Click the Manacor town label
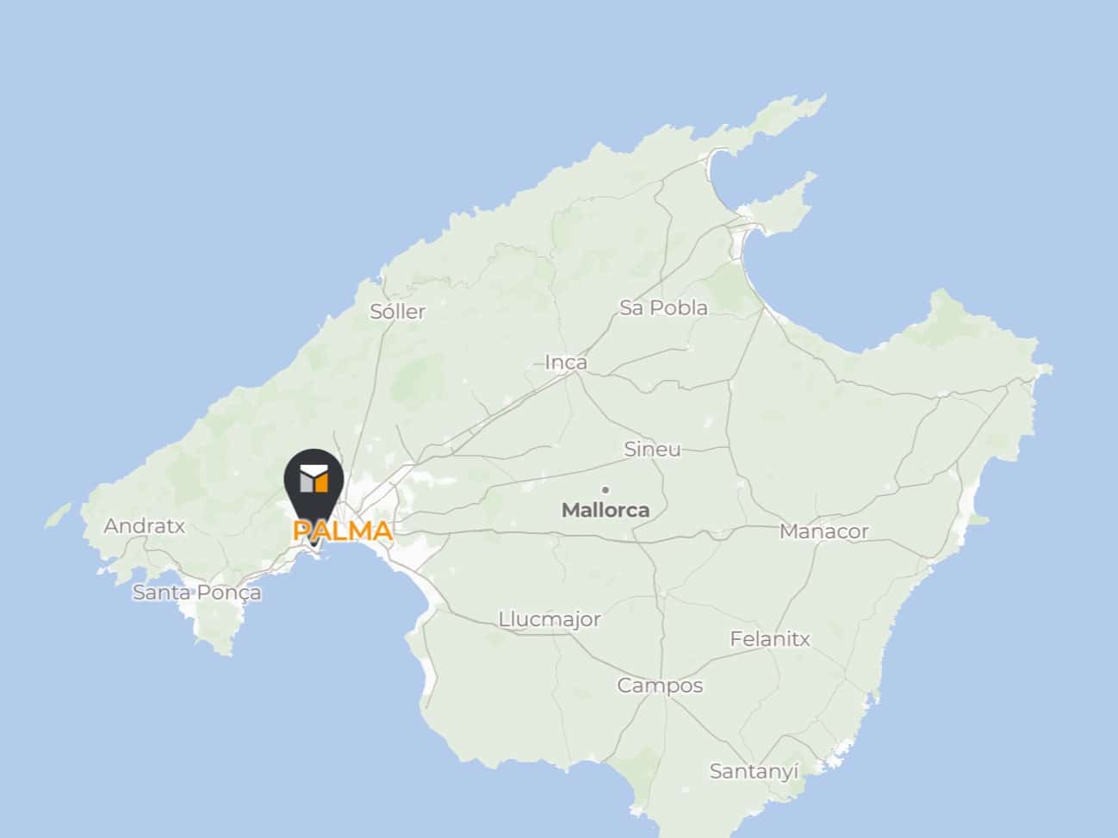Viewport: 1118px width, 838px height. coord(824,531)
